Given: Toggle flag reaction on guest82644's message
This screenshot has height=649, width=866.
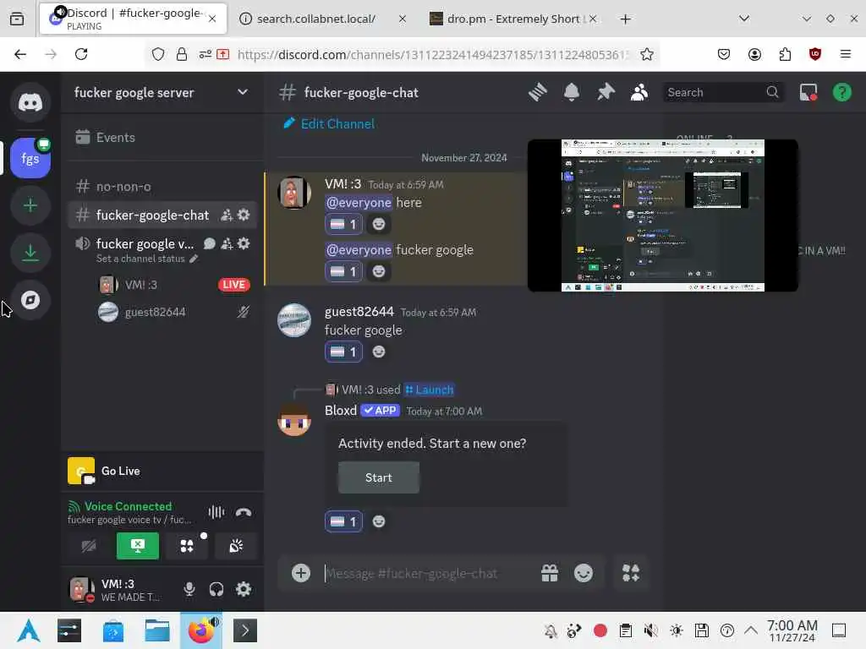Looking at the screenshot, I should point(343,352).
